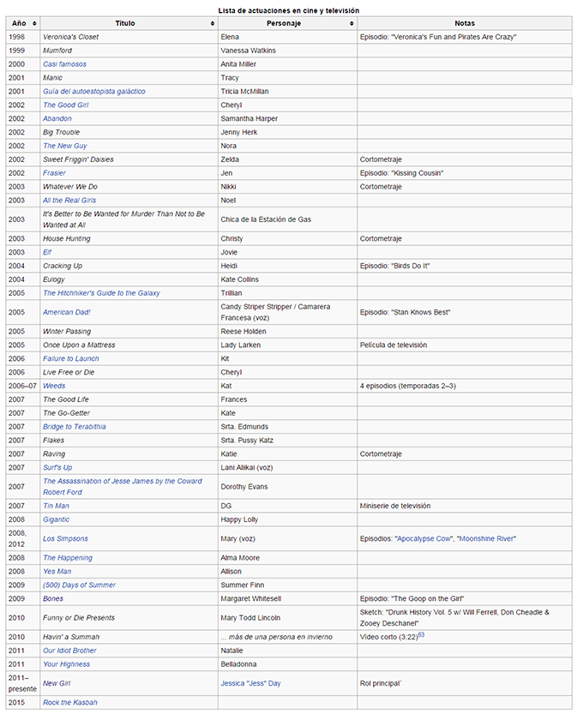Screen dimensions: 583x714
Task: Sort table by Año column arrows
Action: [x=34, y=23]
